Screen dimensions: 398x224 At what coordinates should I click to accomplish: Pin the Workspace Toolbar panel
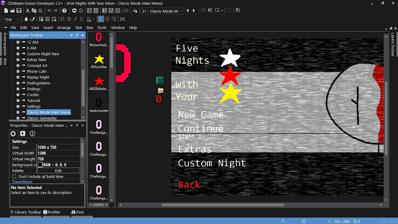pyautogui.click(x=77, y=35)
